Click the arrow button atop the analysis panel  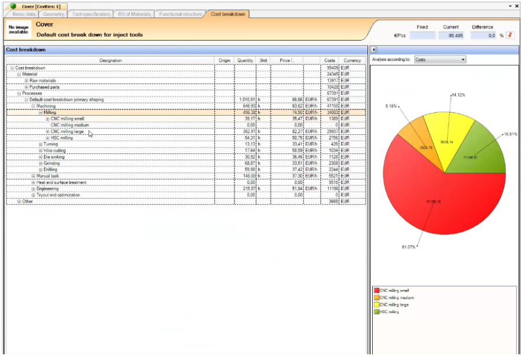point(373,49)
